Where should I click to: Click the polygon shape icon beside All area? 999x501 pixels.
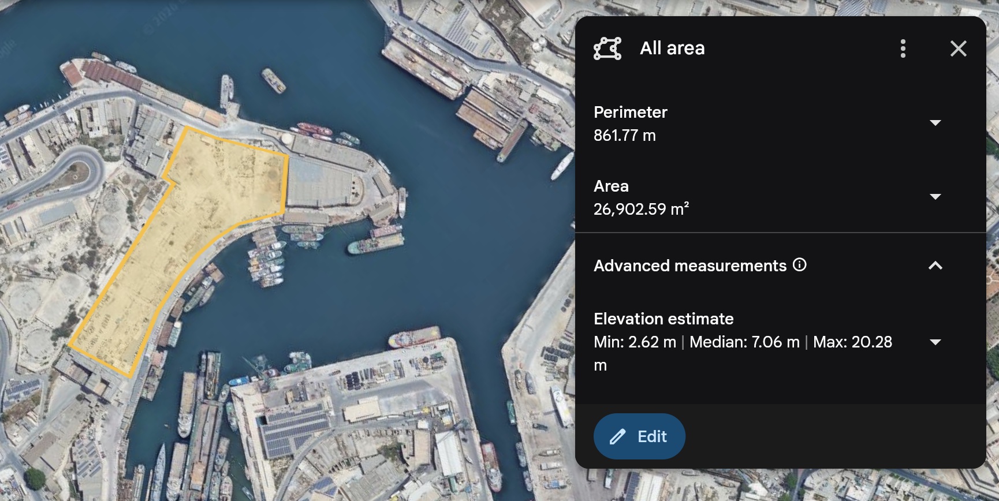click(607, 48)
